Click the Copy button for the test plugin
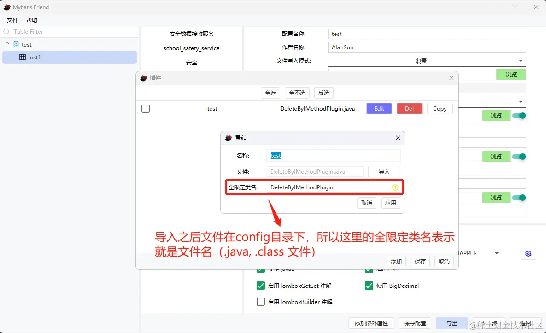The image size is (546, 333). 440,108
